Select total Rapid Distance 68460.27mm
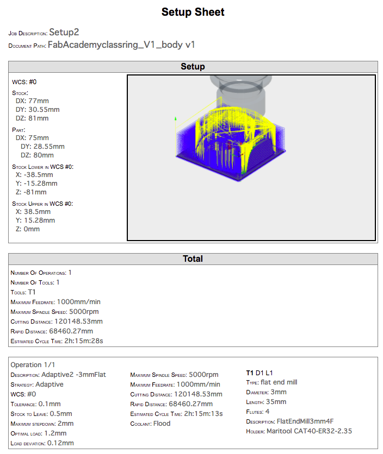Screen dimensions: 383x454 point(52,331)
